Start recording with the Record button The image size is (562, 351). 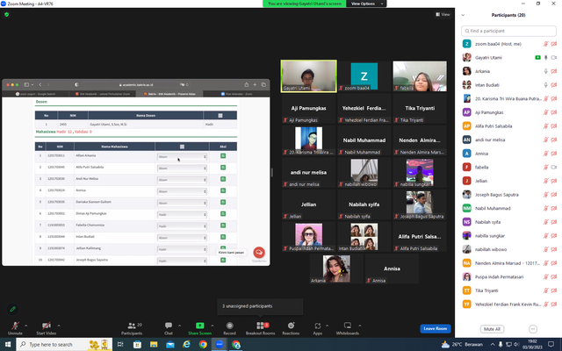[229, 327]
